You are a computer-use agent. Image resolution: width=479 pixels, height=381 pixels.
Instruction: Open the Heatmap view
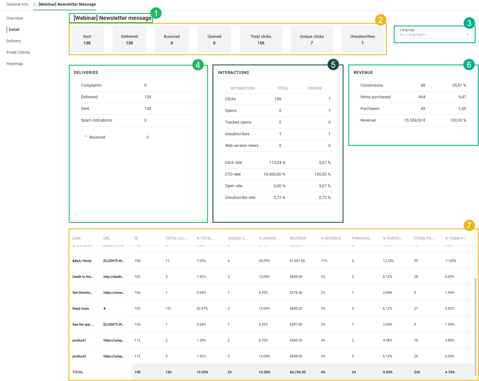click(15, 64)
